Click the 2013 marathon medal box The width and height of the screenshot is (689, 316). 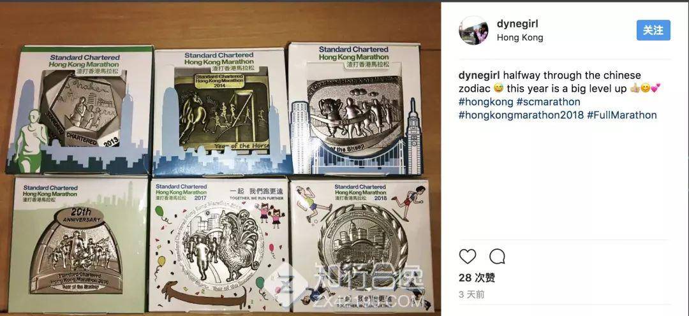tap(80, 110)
